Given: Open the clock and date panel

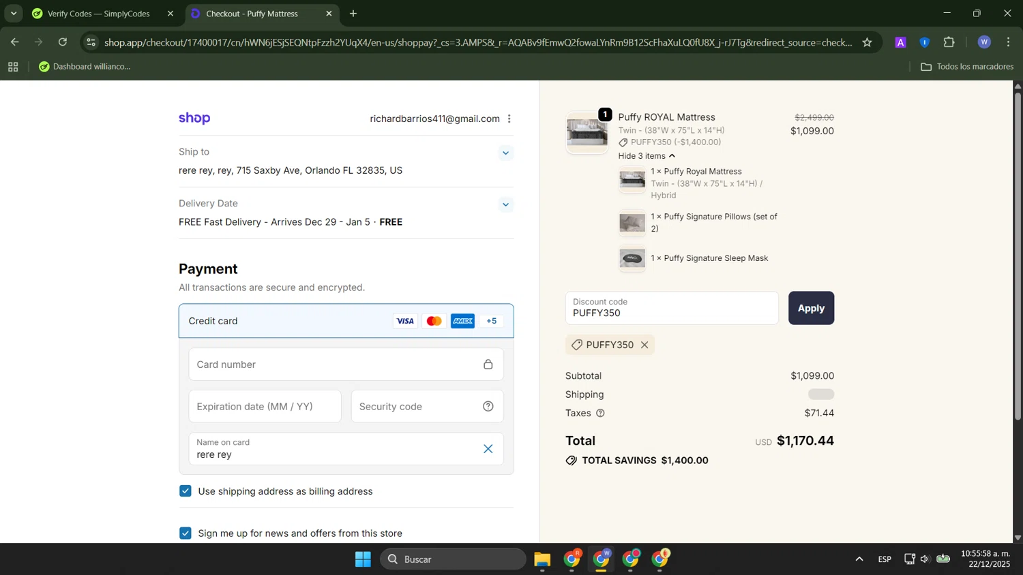Looking at the screenshot, I should [x=985, y=559].
